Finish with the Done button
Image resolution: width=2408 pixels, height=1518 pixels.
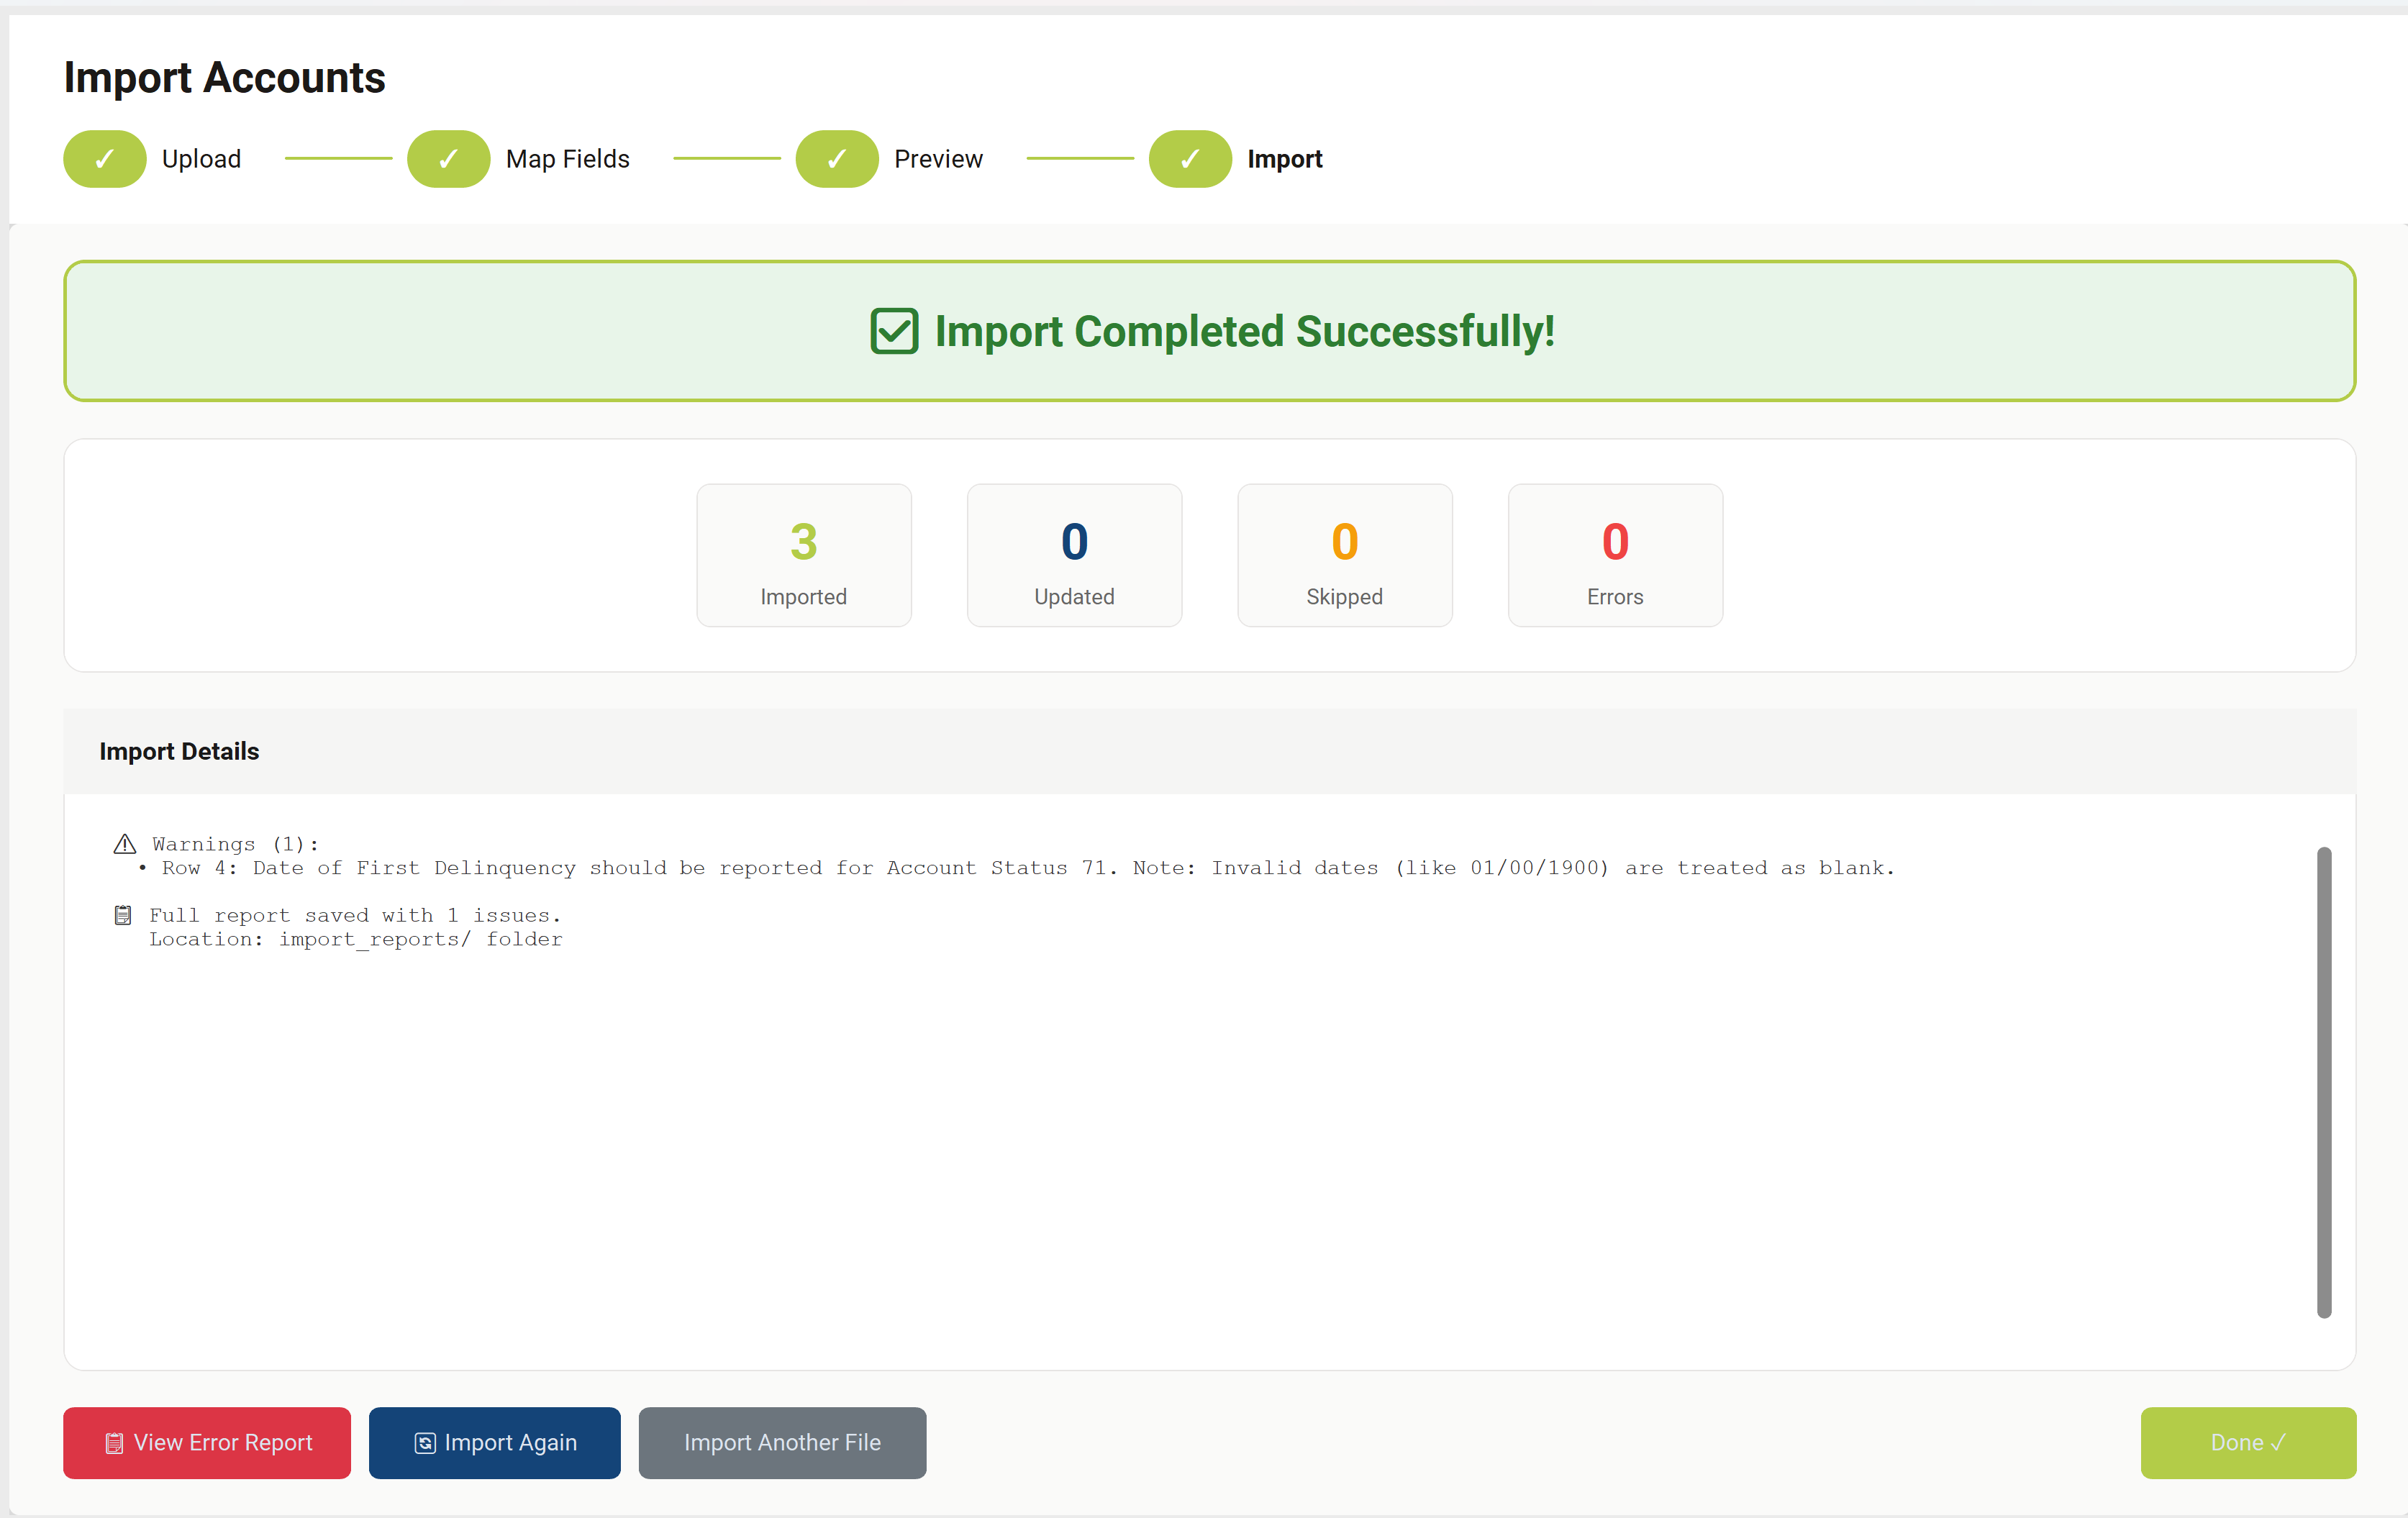2248,1442
